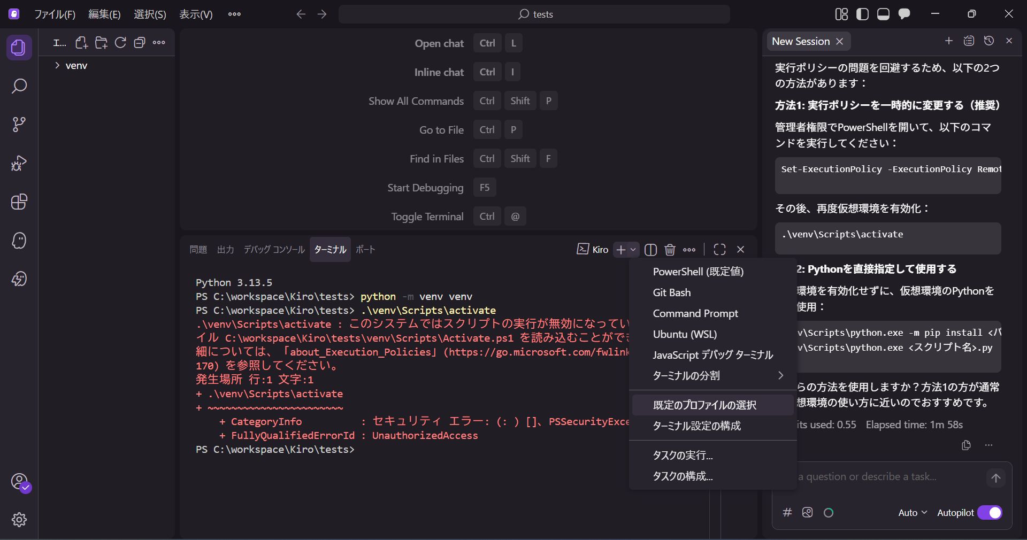Maximize the terminal panel size

coord(719,250)
